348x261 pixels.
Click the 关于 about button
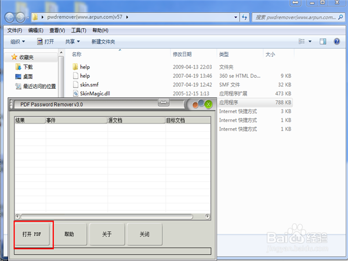tap(107, 234)
